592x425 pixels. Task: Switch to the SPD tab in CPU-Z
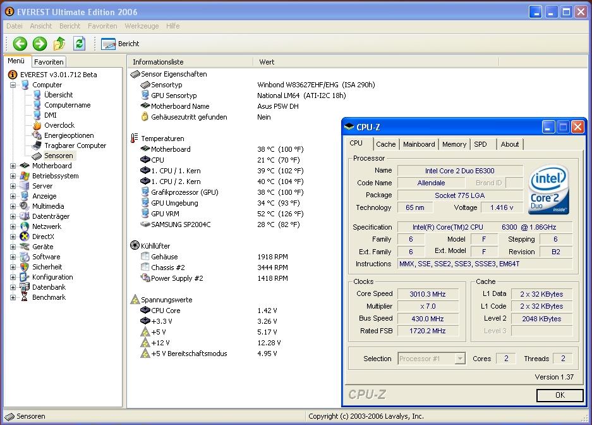[481, 144]
